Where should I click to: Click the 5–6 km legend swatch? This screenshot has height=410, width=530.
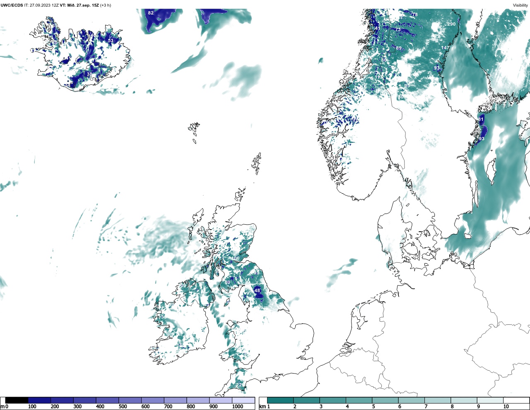point(385,400)
